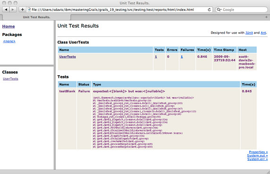Click the browser forward arrow button
270x174 pixels.
(x=13, y=9)
